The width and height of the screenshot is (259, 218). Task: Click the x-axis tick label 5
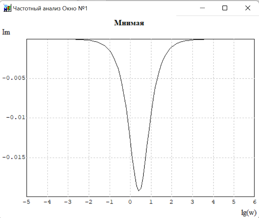pos(234,202)
